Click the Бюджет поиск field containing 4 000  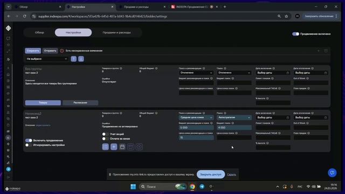coord(234,128)
